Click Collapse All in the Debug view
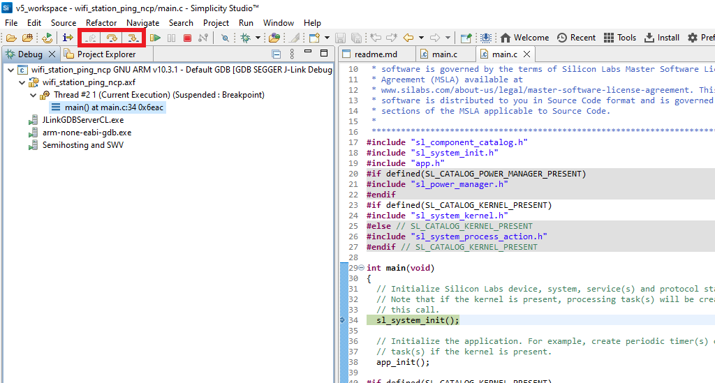The height and width of the screenshot is (383, 715). (x=277, y=54)
